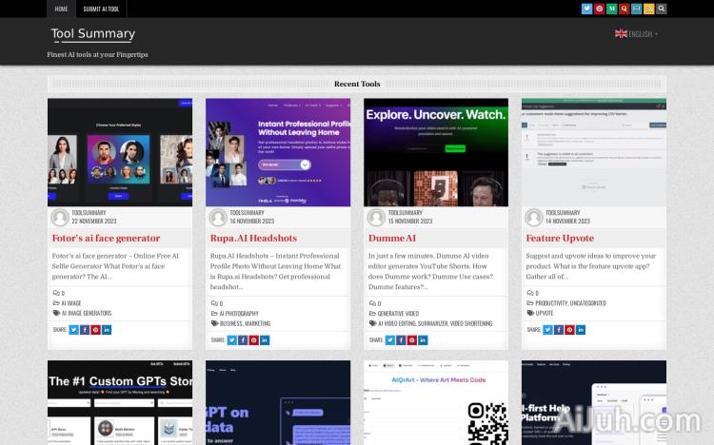The image size is (714, 445).
Task: Open the Dumme AI post title
Action: click(391, 238)
